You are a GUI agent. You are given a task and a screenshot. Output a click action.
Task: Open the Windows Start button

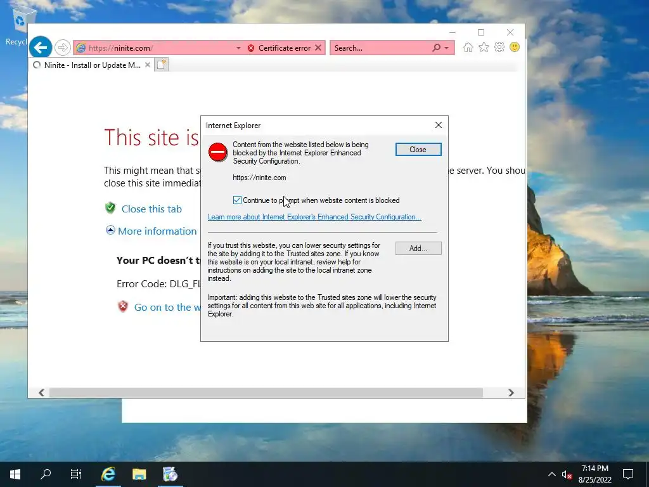tap(15, 474)
